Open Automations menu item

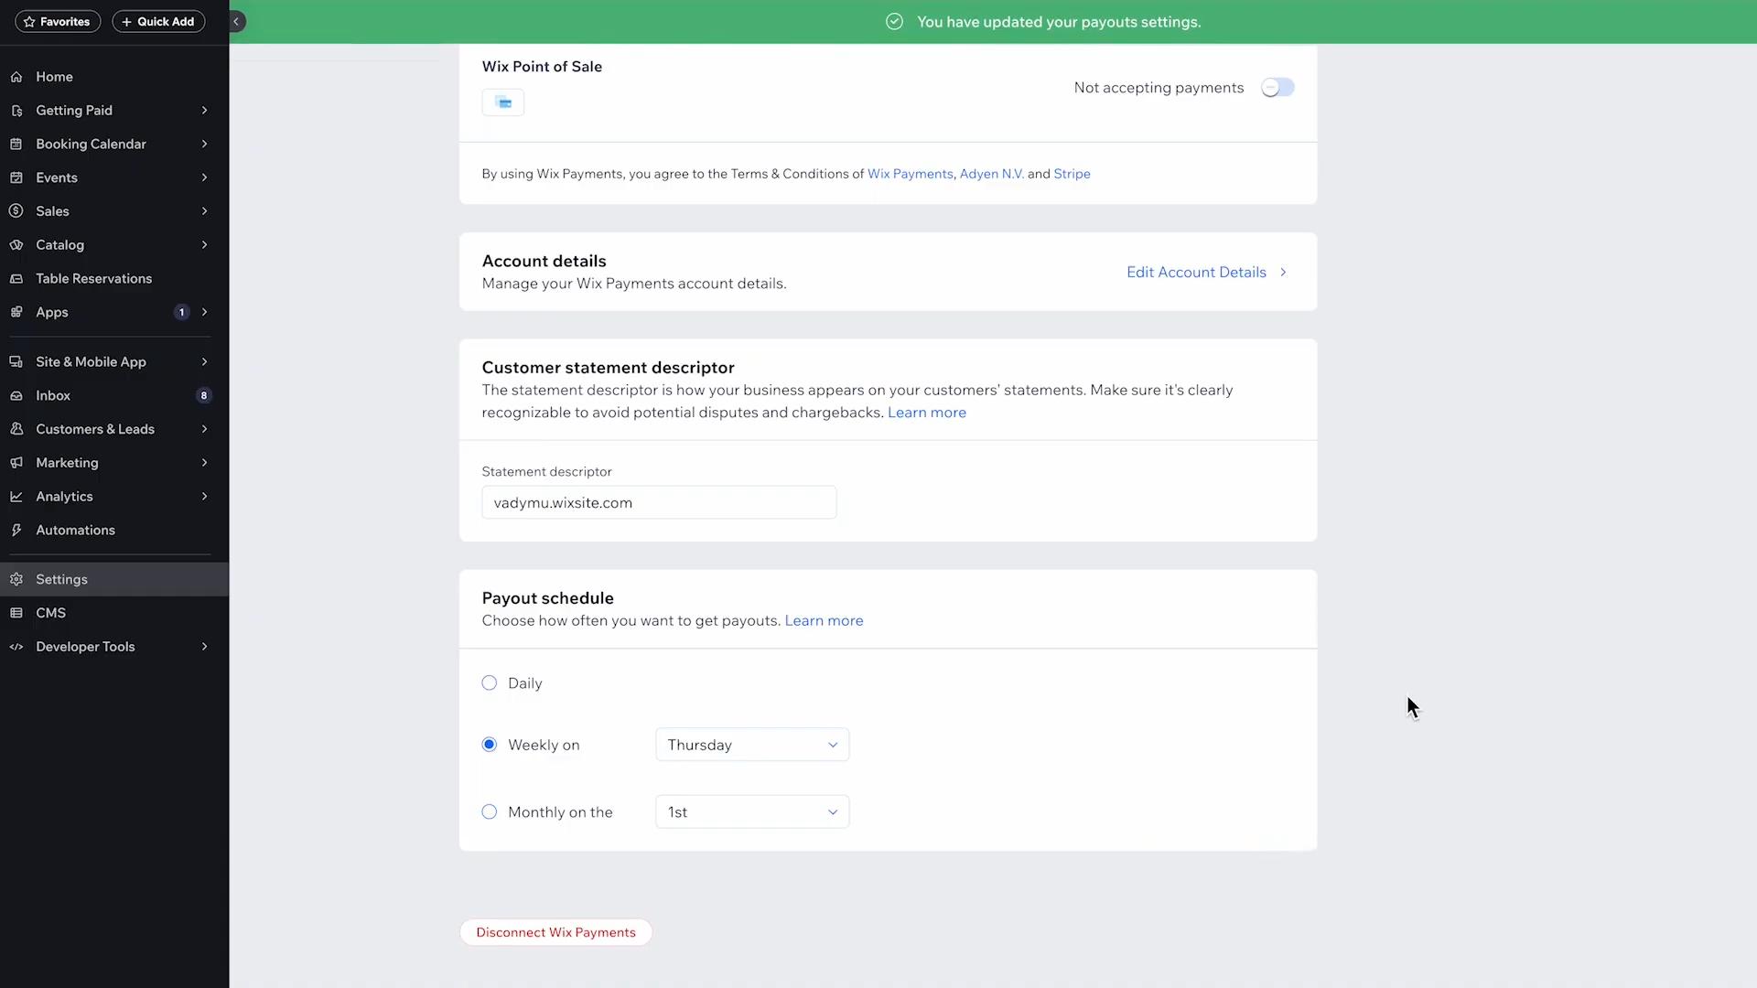[x=114, y=531]
